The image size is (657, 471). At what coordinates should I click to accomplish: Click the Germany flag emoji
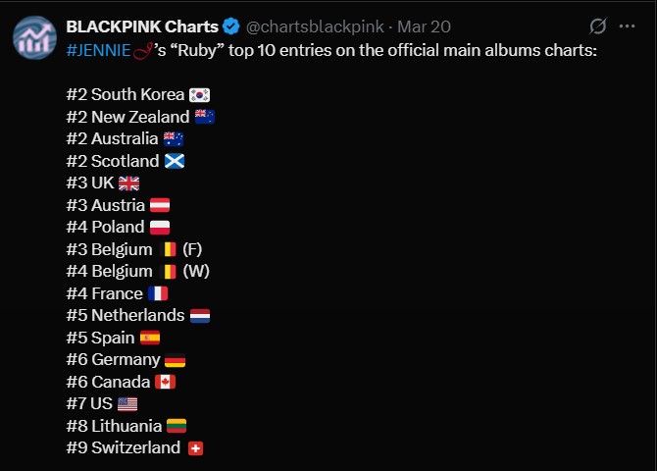click(x=176, y=360)
